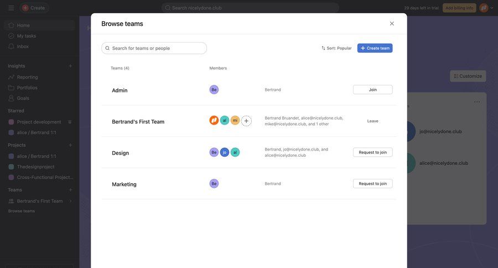Click the Search nicelydone.club bar

[x=250, y=8]
